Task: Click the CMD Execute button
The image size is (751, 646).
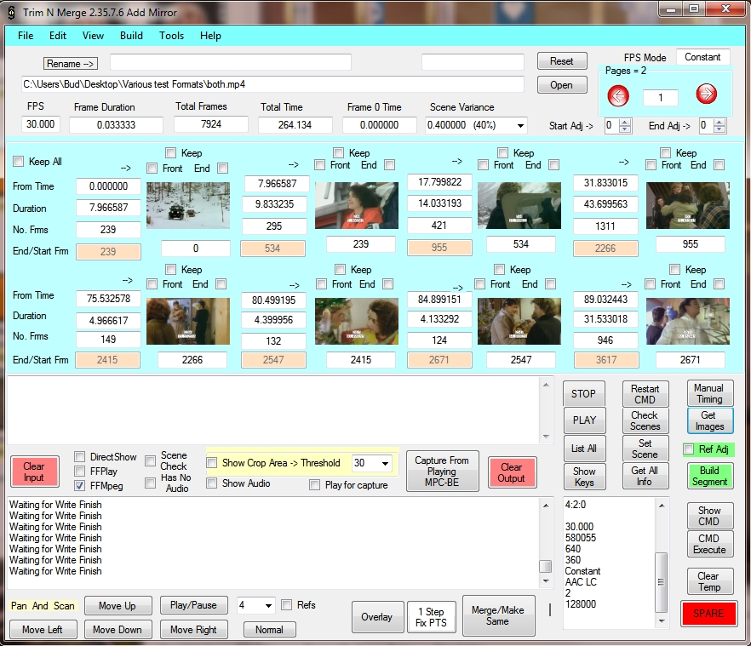Action: tap(709, 544)
